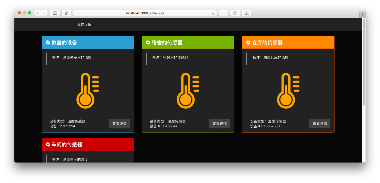
Task: Click the 教室的设备 card title
Action: 64,43
